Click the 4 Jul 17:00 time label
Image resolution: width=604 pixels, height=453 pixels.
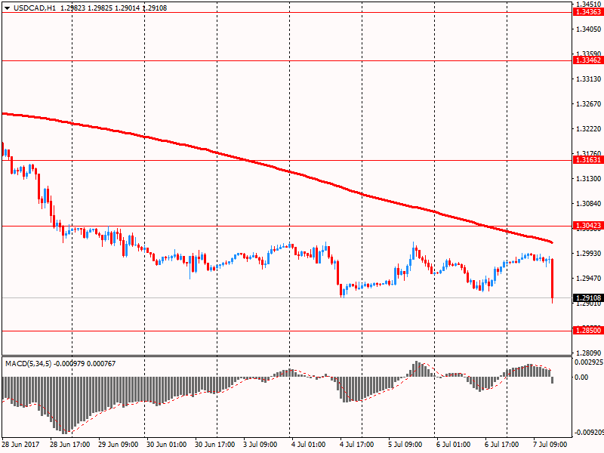click(x=356, y=445)
